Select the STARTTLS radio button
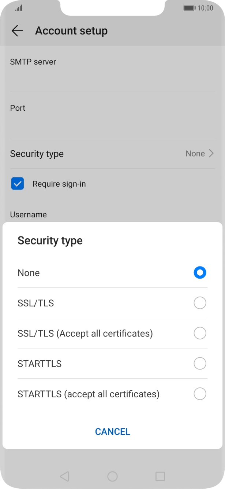 (x=200, y=364)
